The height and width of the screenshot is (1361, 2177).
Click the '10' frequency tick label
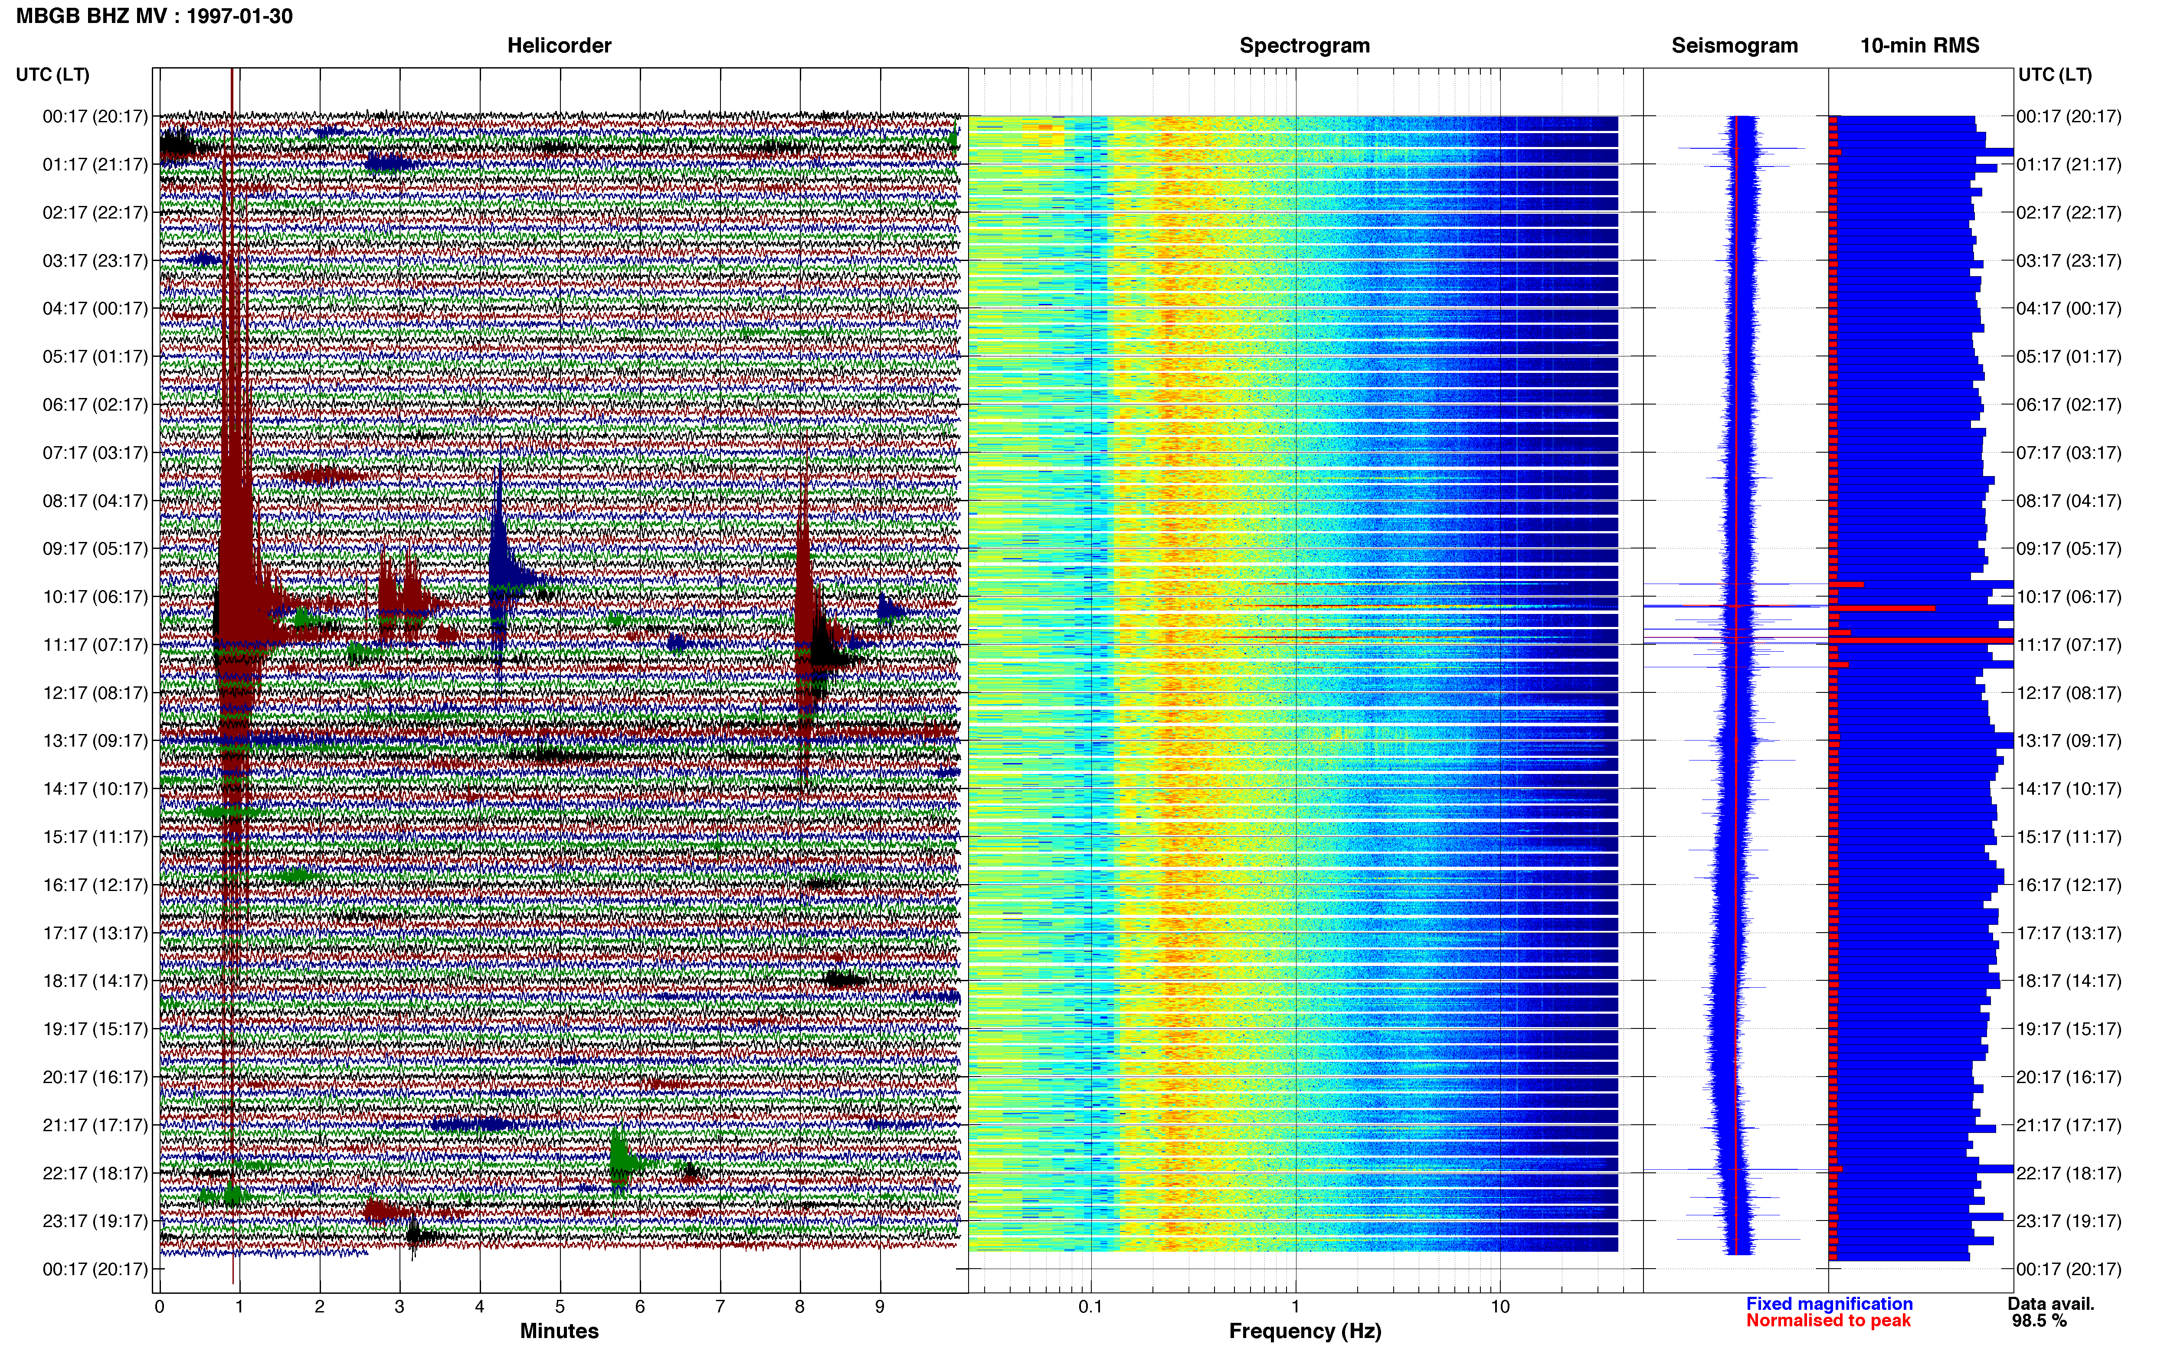pyautogui.click(x=1500, y=1306)
